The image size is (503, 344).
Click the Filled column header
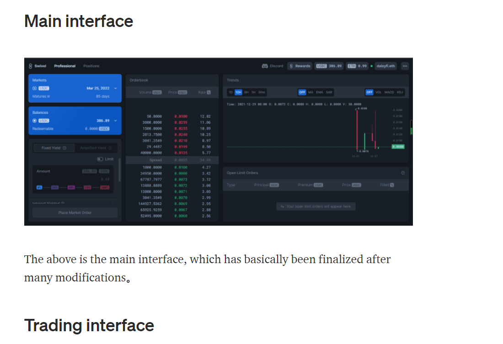pos(387,185)
